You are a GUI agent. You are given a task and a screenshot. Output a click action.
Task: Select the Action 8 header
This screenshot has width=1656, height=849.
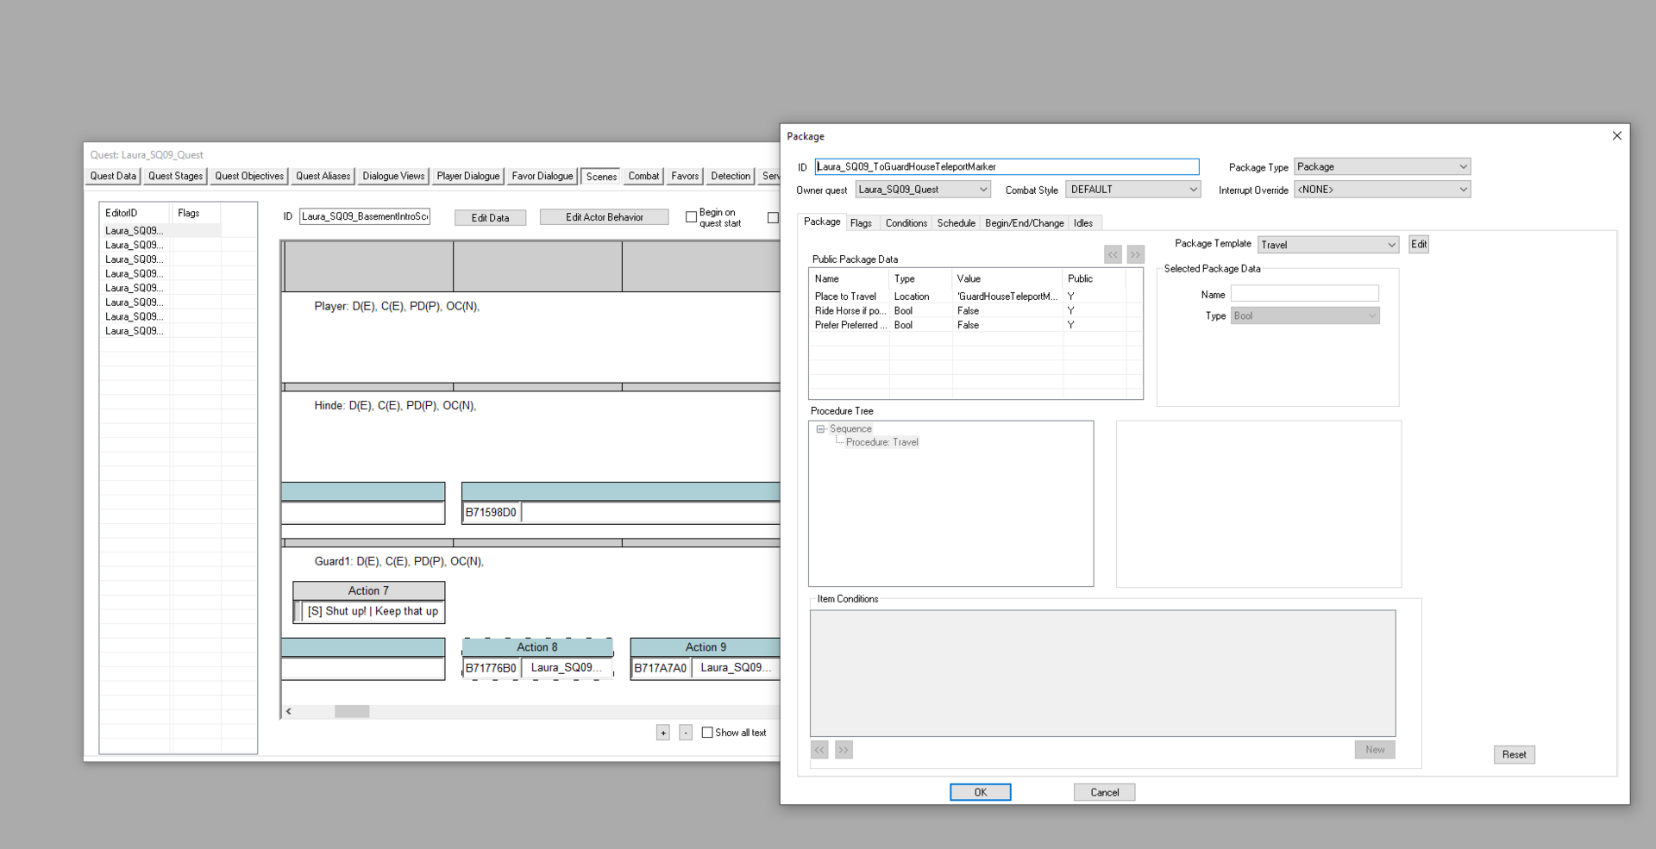(x=537, y=647)
